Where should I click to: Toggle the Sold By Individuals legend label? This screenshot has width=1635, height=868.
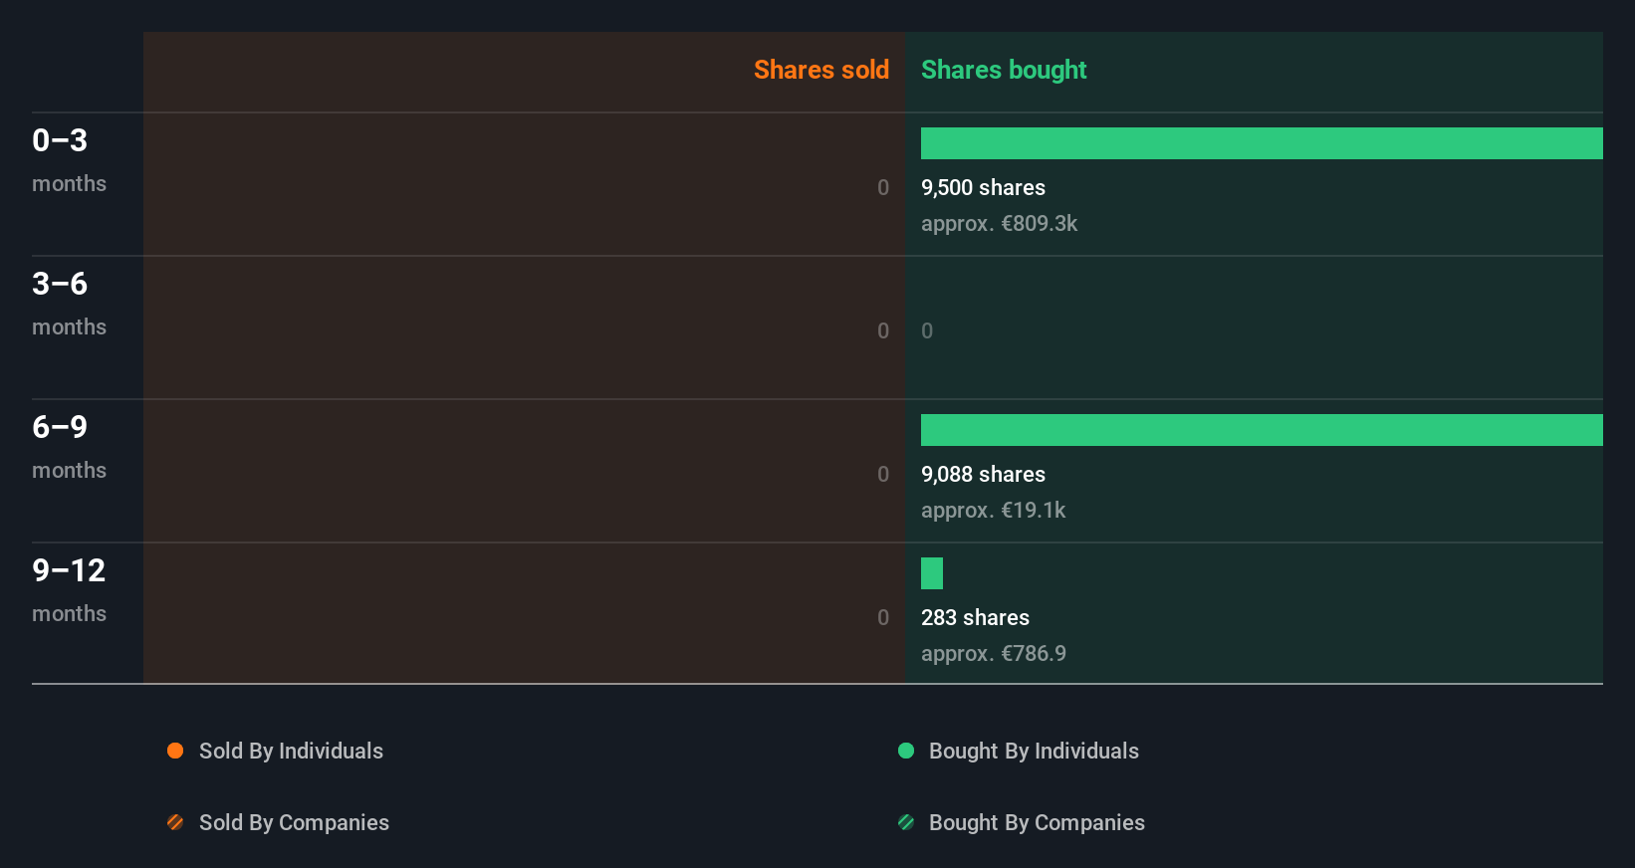[x=291, y=751]
